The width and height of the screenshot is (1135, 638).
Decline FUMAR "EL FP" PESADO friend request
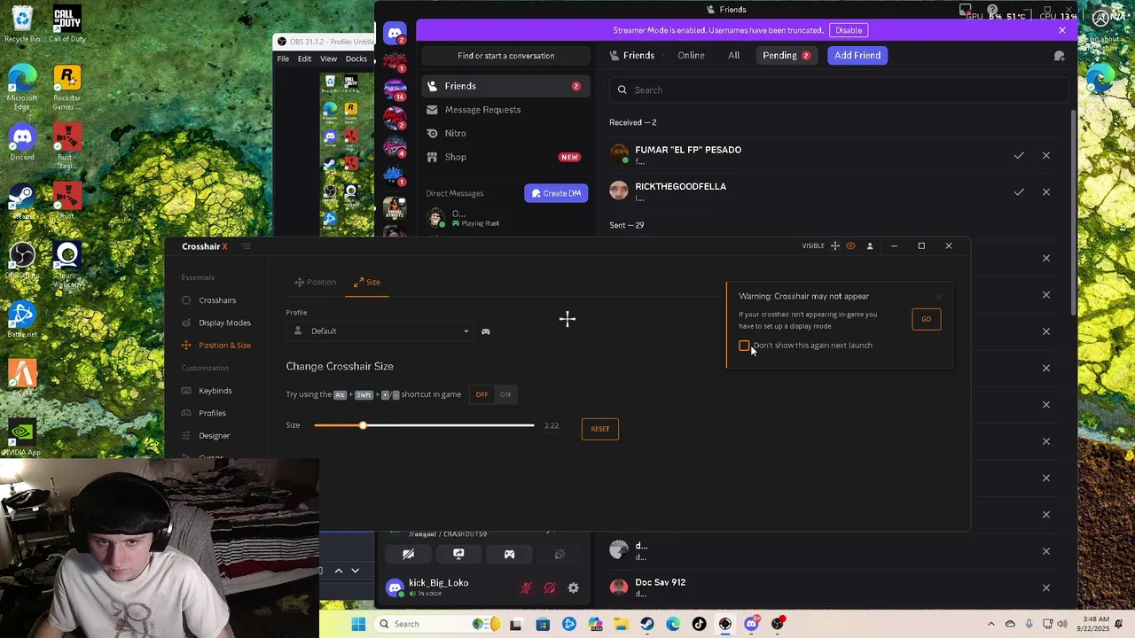tap(1046, 156)
